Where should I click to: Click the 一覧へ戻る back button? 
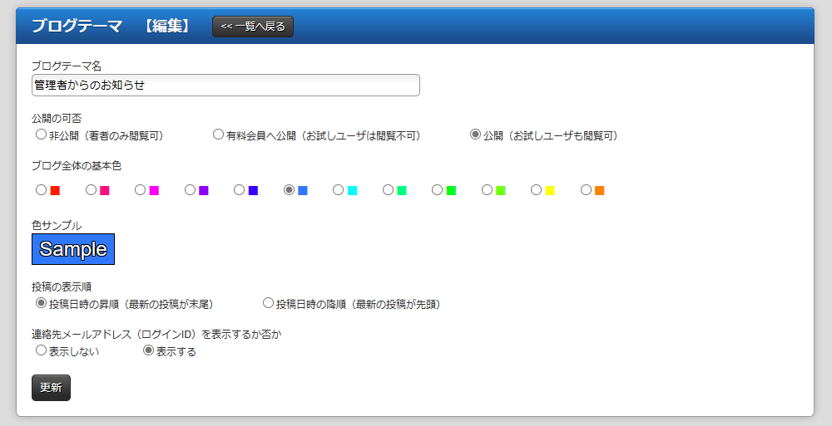click(253, 27)
